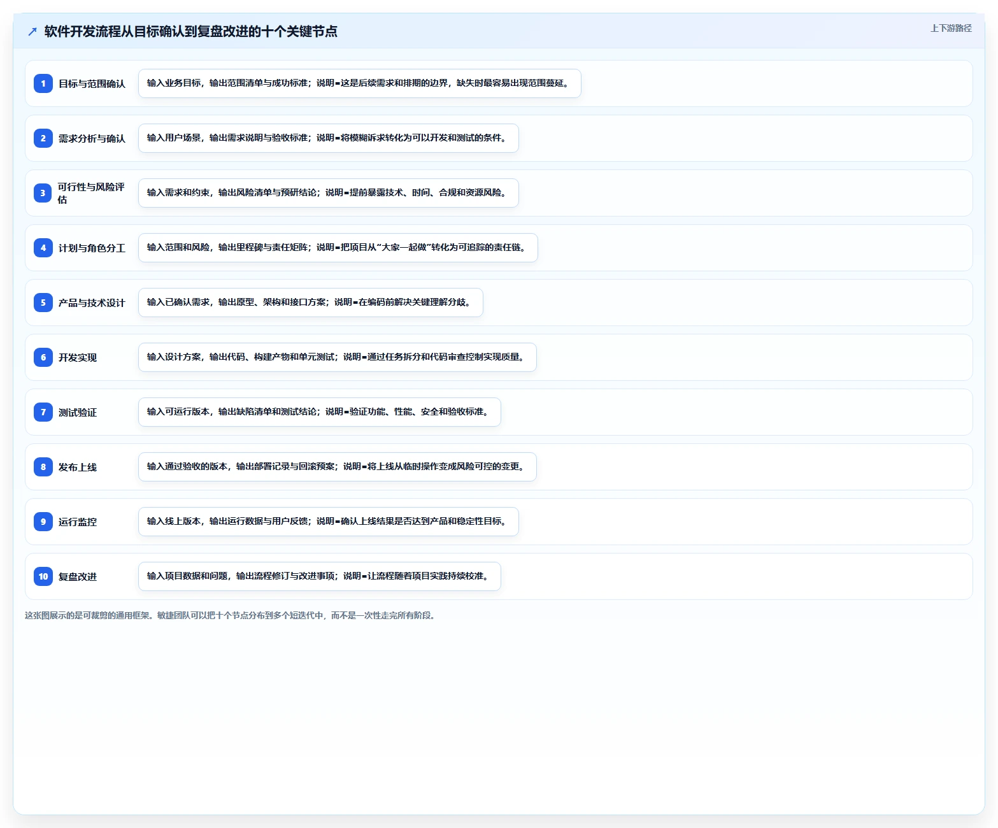Select the 需求分析与确认 step title
The height and width of the screenshot is (828, 998).
tap(92, 138)
